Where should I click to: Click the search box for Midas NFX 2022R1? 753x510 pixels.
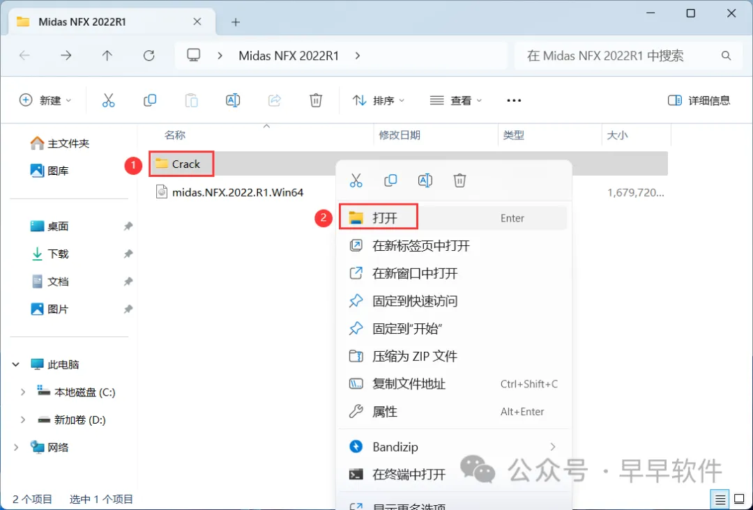coord(629,56)
